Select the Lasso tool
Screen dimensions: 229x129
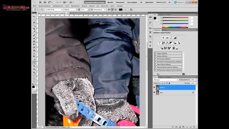[x=34, y=23]
